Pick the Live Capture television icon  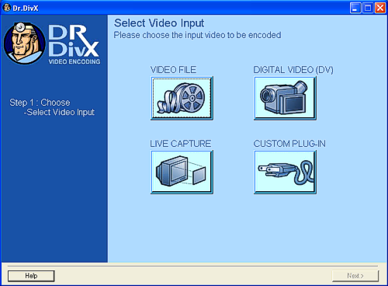point(182,172)
